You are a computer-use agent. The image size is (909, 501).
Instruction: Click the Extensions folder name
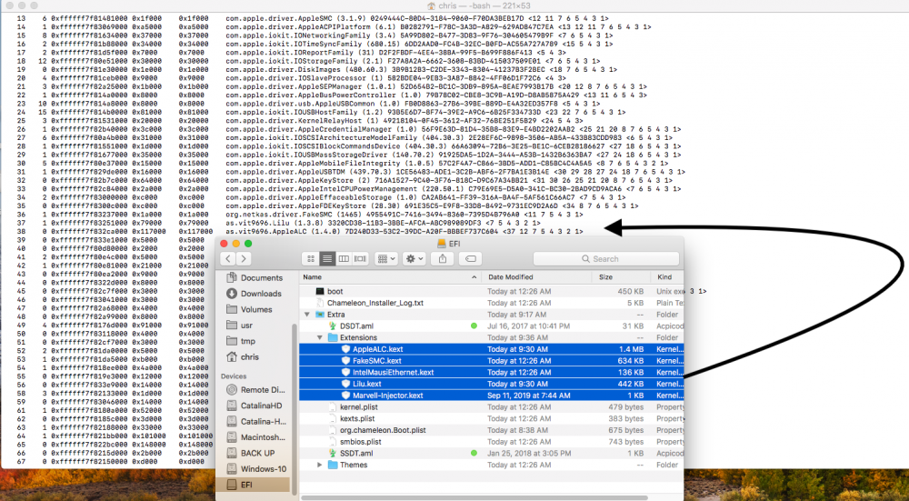click(x=358, y=337)
